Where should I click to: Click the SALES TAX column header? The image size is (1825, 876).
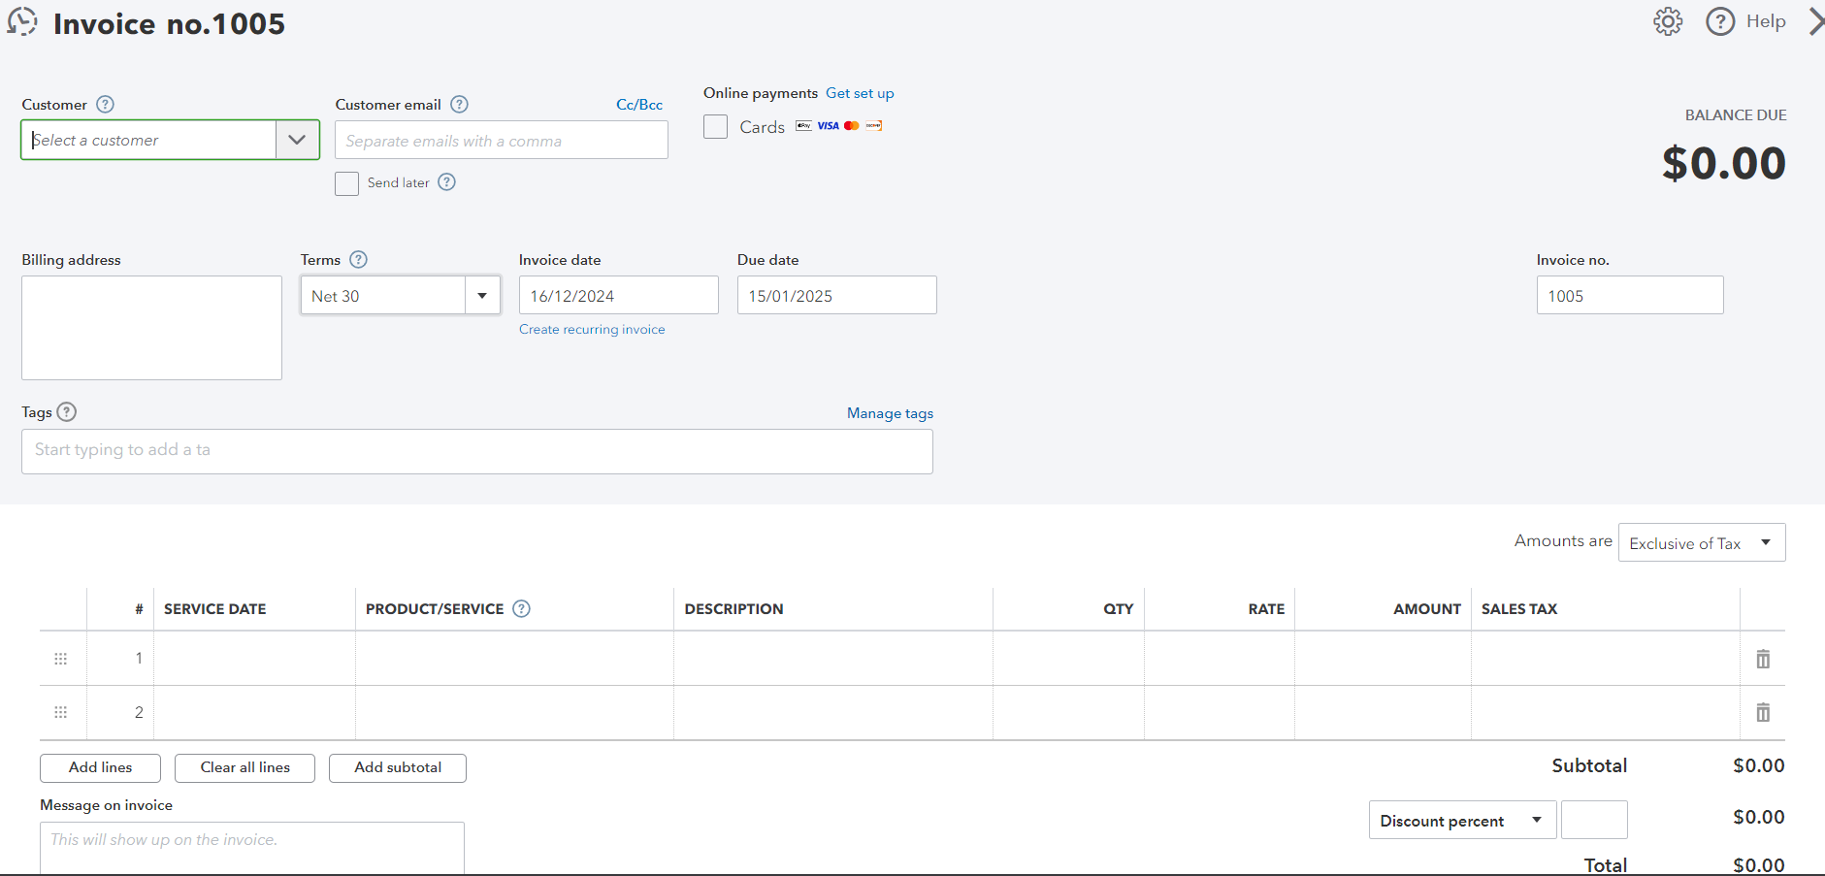click(1519, 609)
